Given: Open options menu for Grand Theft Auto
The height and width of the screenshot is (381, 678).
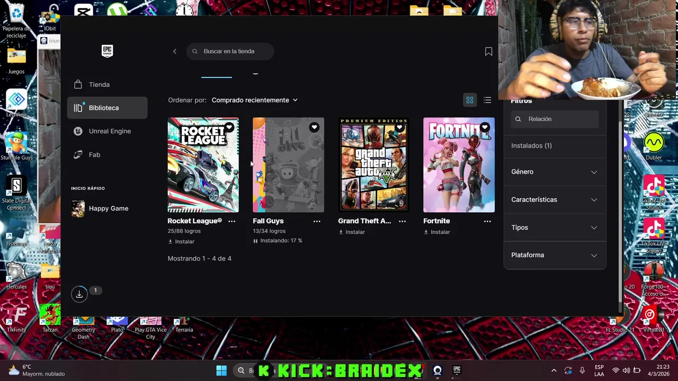Looking at the screenshot, I should click(402, 221).
